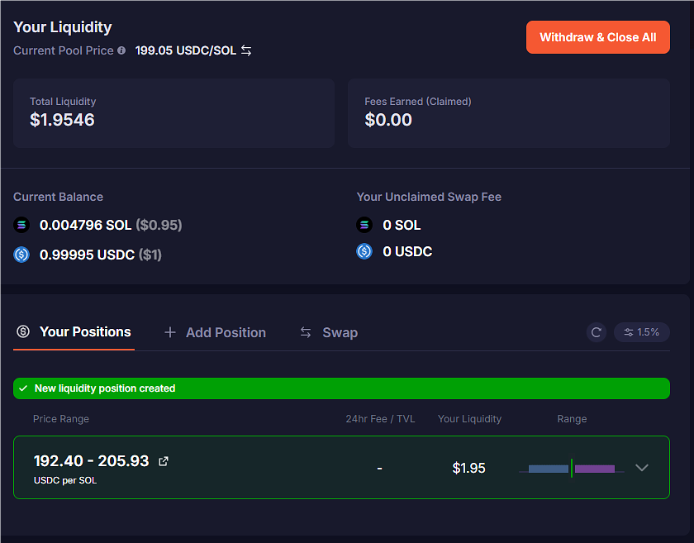Click the 192.40 - 205.93 price range text
The image size is (694, 543).
coord(91,461)
